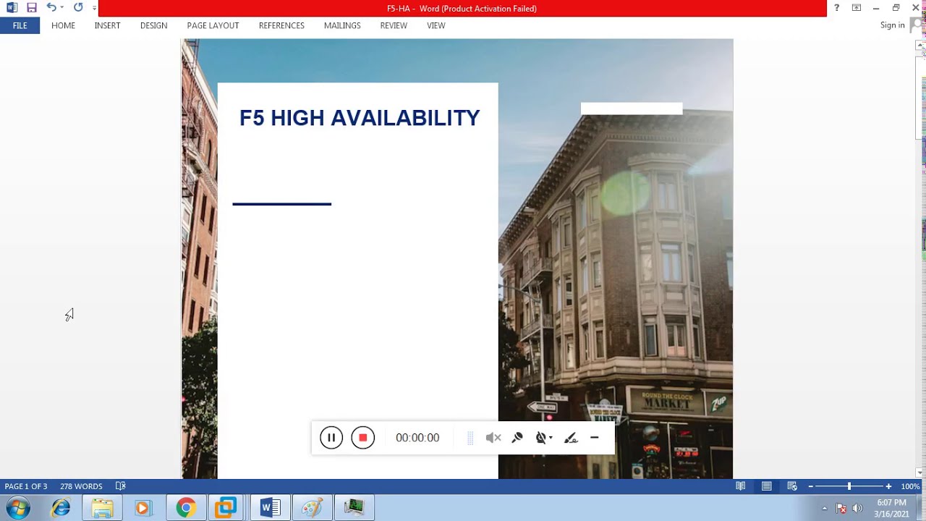The height and width of the screenshot is (521, 926).
Task: Grab the recorder toolbar drag handle
Action: pos(470,438)
